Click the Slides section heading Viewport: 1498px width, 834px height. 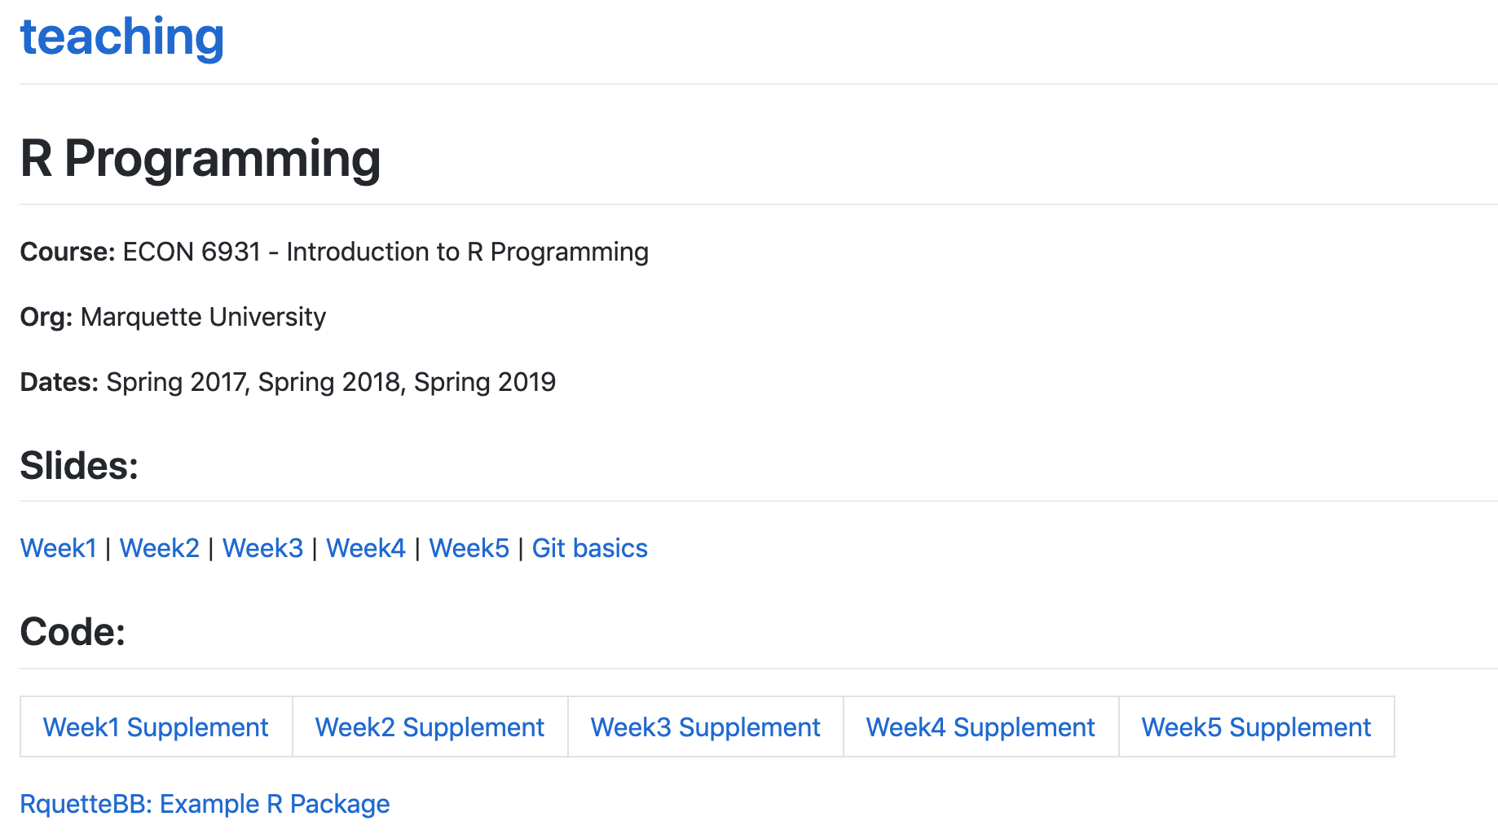point(78,465)
